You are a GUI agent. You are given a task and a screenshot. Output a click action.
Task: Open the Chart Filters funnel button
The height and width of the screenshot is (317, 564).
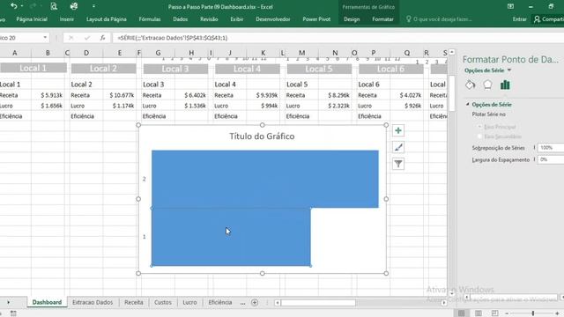(x=398, y=164)
